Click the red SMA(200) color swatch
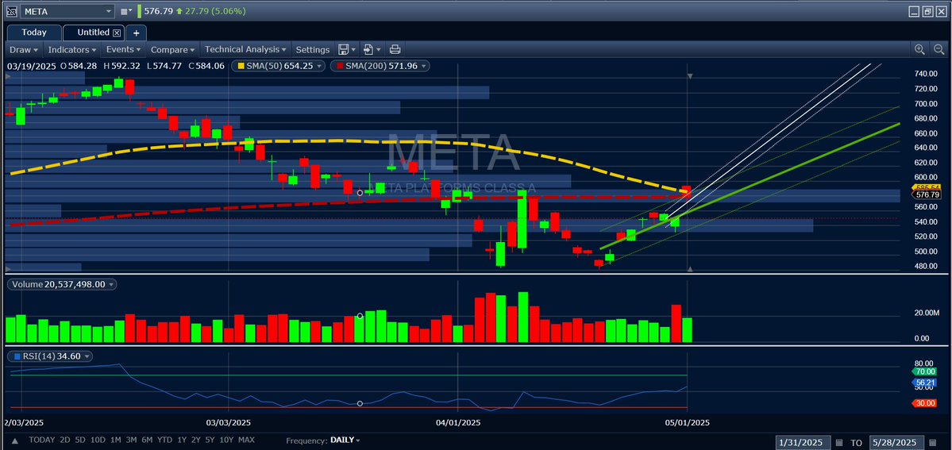 coord(340,66)
